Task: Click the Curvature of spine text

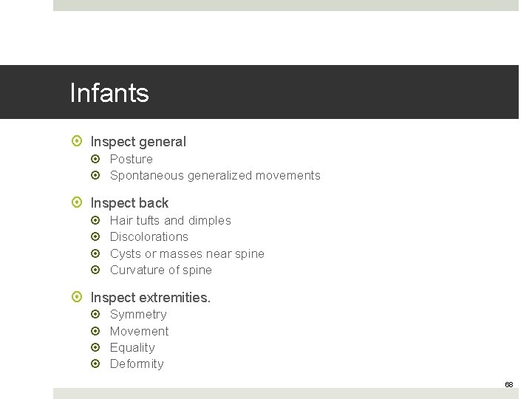Action: pyautogui.click(x=160, y=270)
